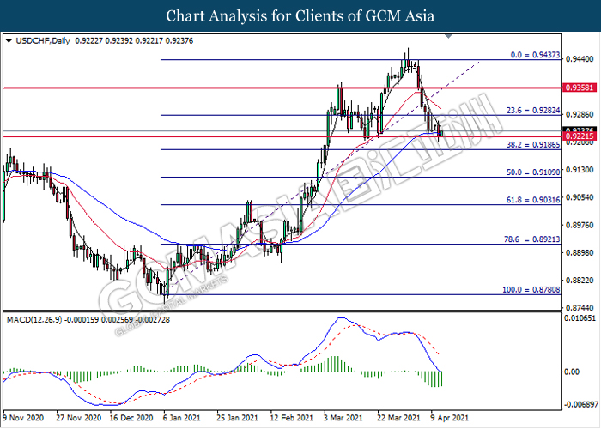Click the chart title 'Chart Analysis for Clients of GCM Asia'
This screenshot has height=429, width=601.
tap(300, 15)
